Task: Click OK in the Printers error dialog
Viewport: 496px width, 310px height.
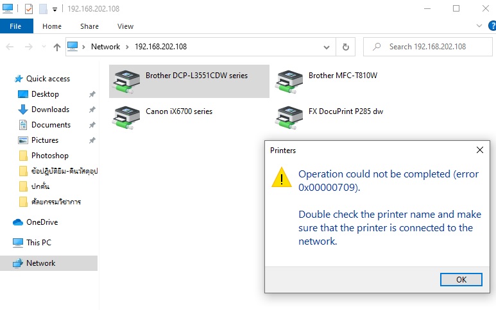Action: (461, 280)
